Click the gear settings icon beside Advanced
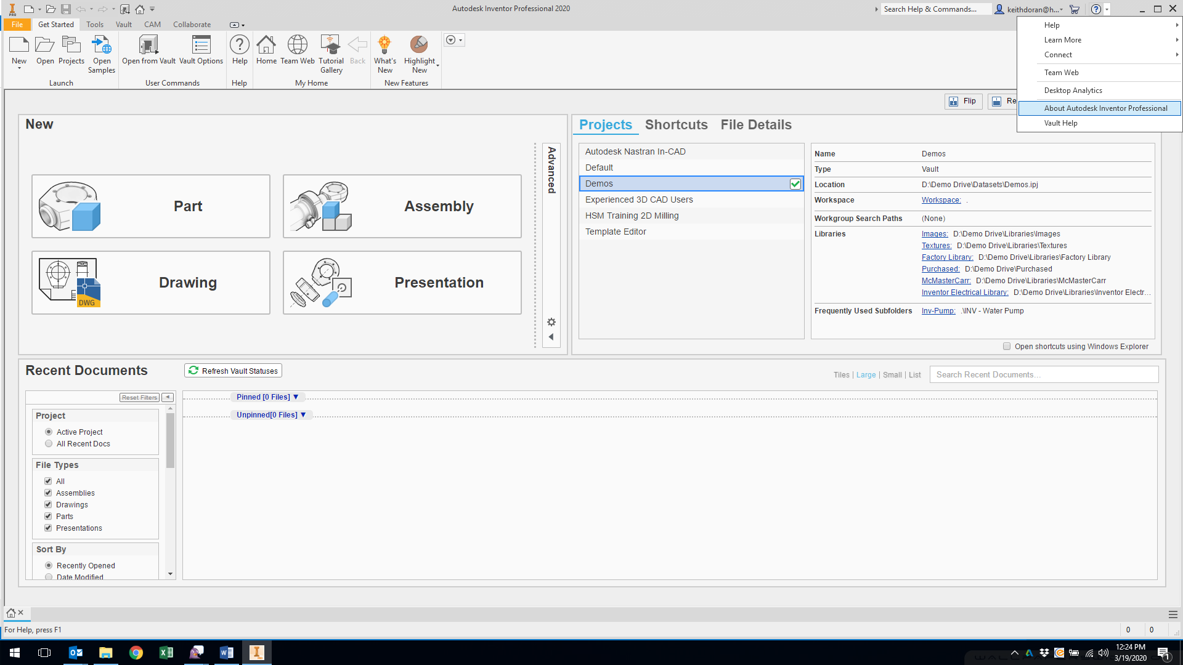Screen dimensions: 1183x665 point(551,322)
